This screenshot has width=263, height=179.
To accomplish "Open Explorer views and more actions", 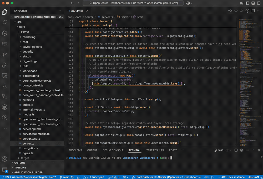I will click(59, 11).
